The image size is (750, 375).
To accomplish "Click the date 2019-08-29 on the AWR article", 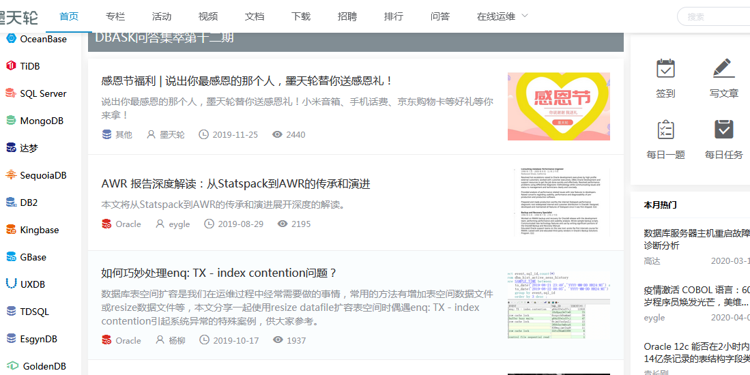I will tap(241, 224).
